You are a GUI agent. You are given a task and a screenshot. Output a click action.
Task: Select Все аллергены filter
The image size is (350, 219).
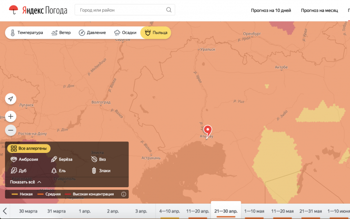point(29,148)
